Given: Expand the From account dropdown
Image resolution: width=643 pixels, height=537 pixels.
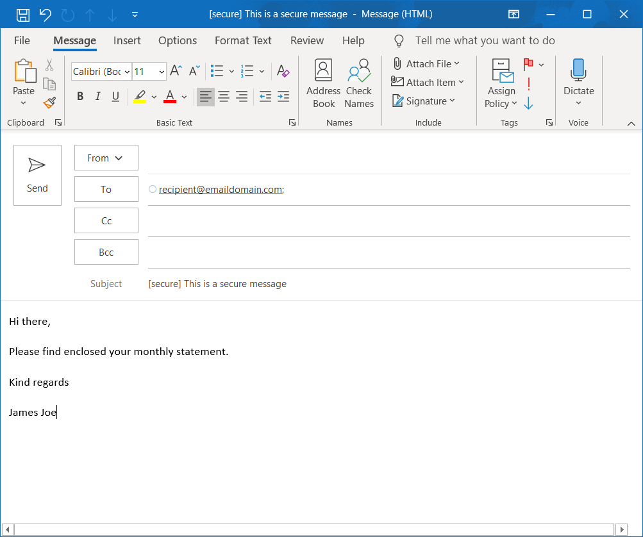Looking at the screenshot, I should pos(106,158).
